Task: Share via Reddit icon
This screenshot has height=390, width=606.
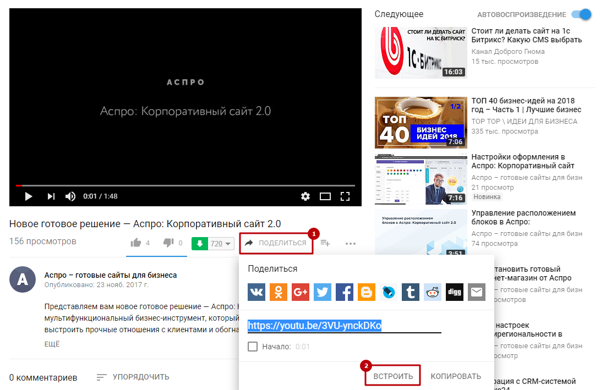Action: [433, 292]
